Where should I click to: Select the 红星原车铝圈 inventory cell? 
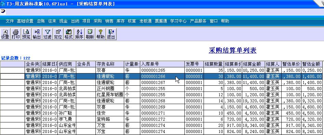(110, 95)
